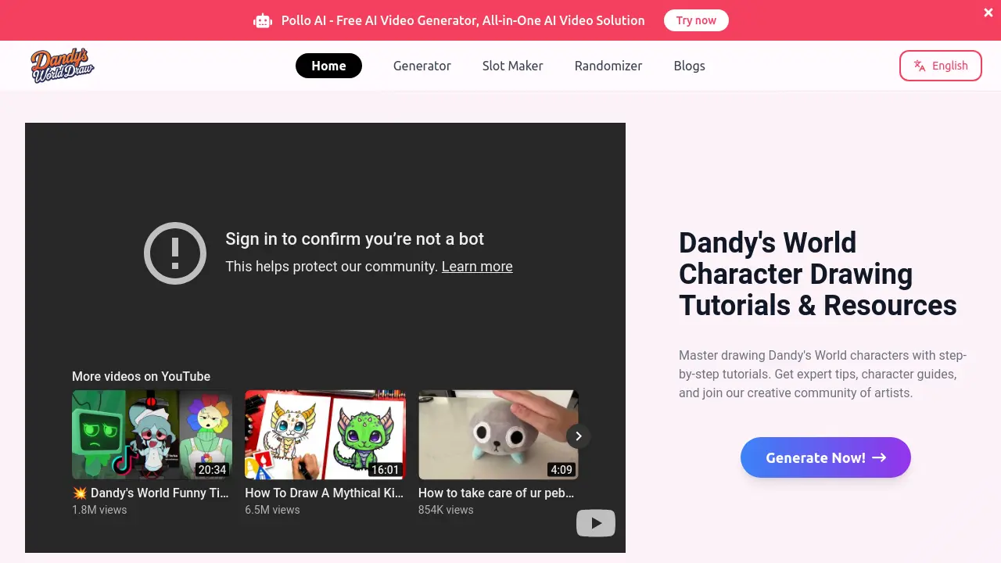Screen dimensions: 1001x563
Task: Click Try now in the Pollo AI banner
Action: pos(696,20)
